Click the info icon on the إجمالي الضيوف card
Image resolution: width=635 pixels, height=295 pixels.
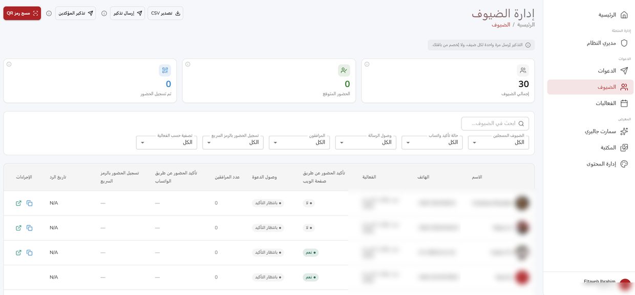pos(367,64)
